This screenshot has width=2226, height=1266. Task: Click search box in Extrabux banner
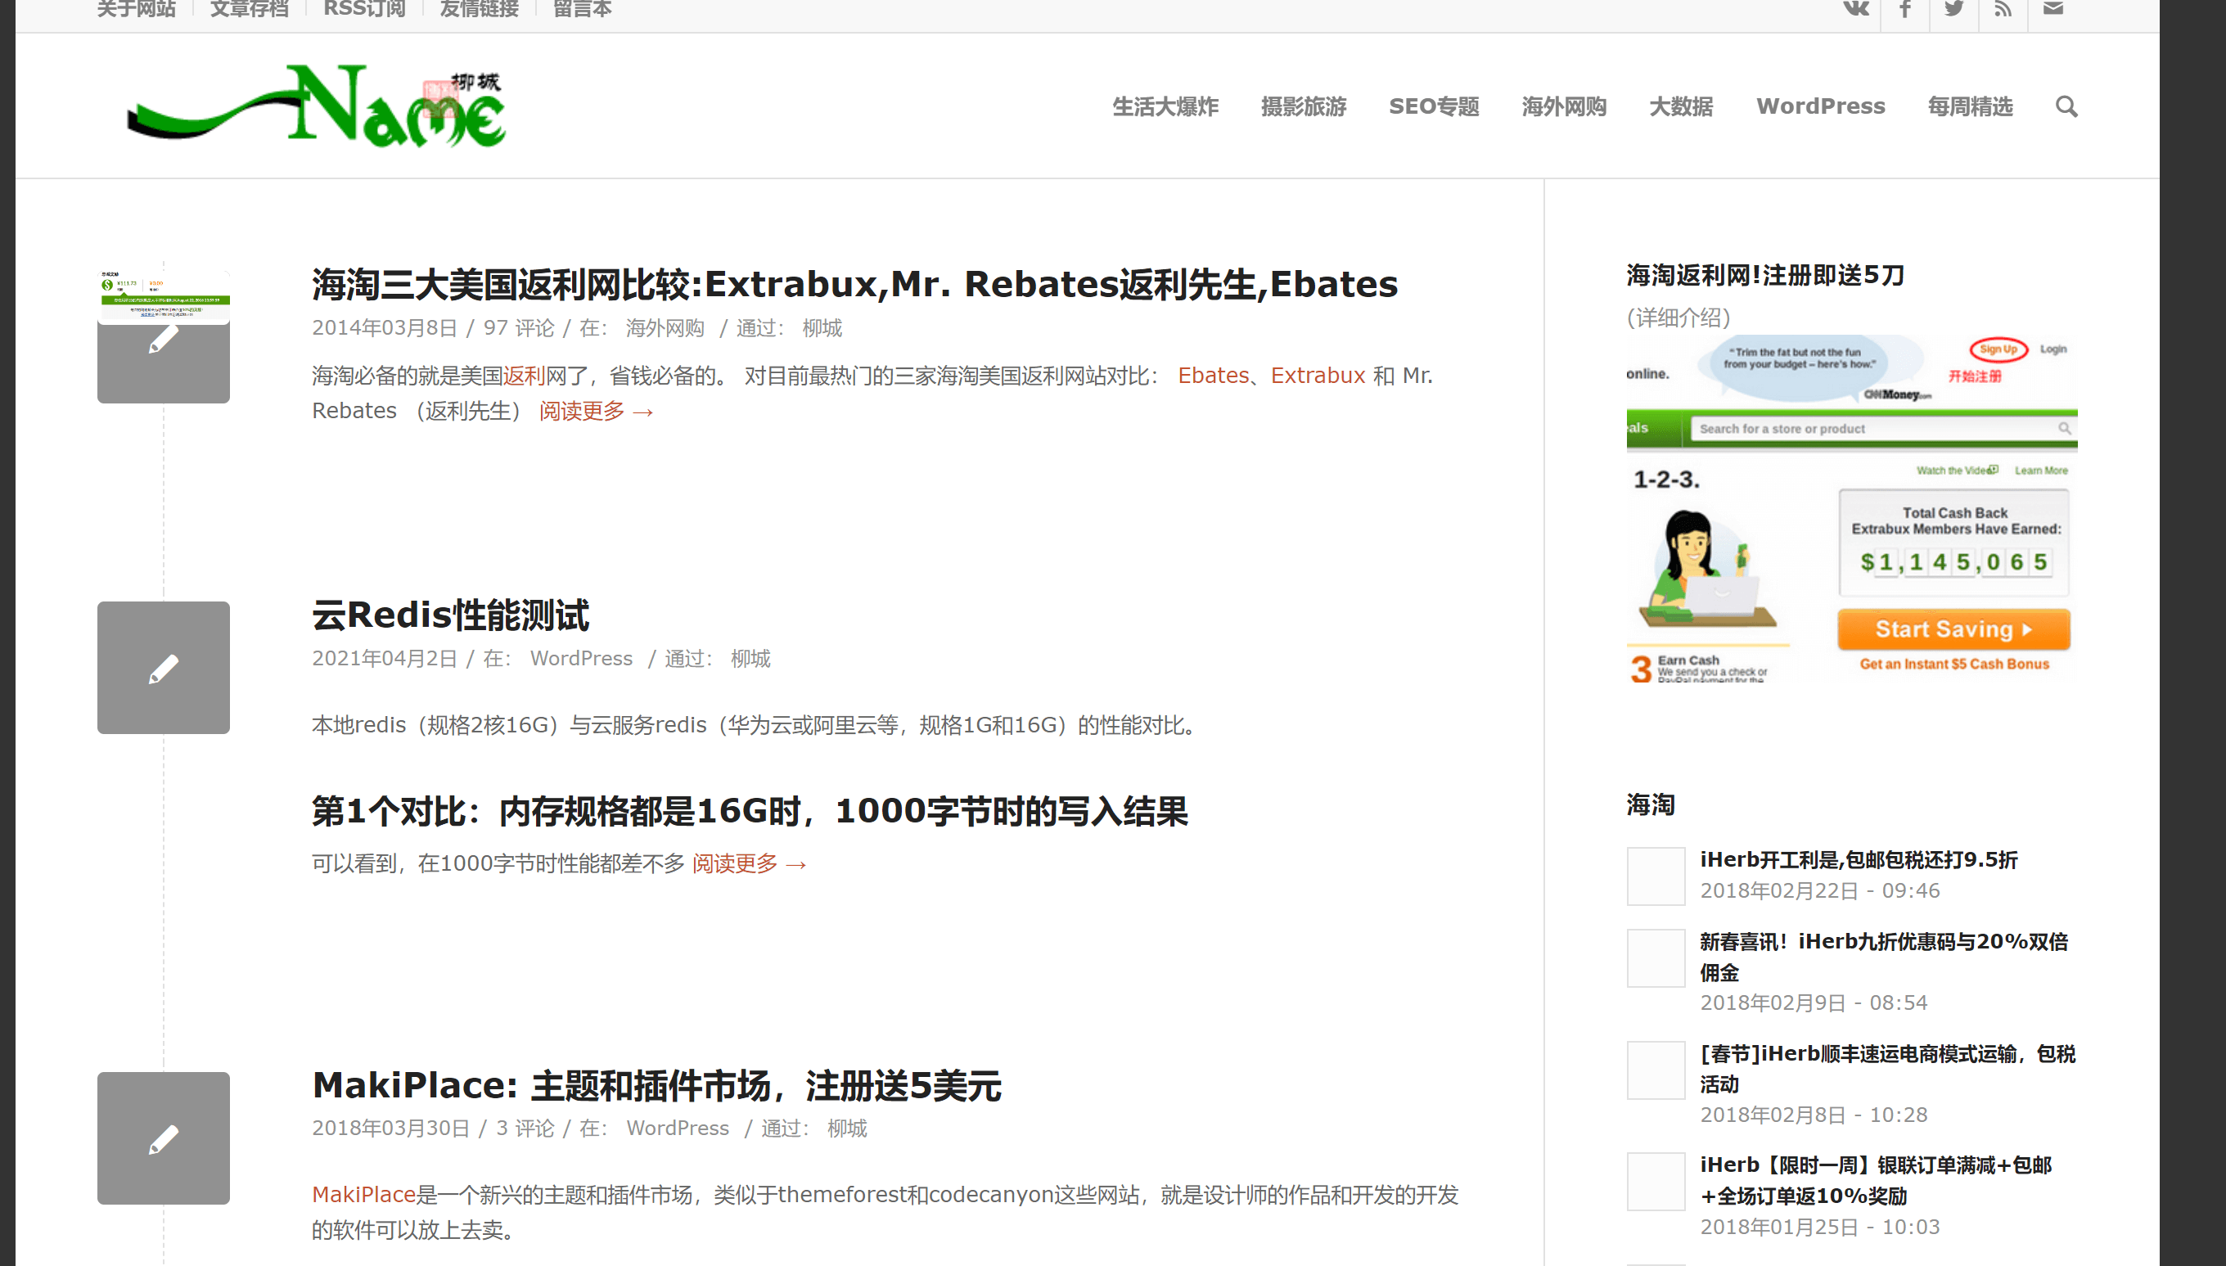[1882, 429]
